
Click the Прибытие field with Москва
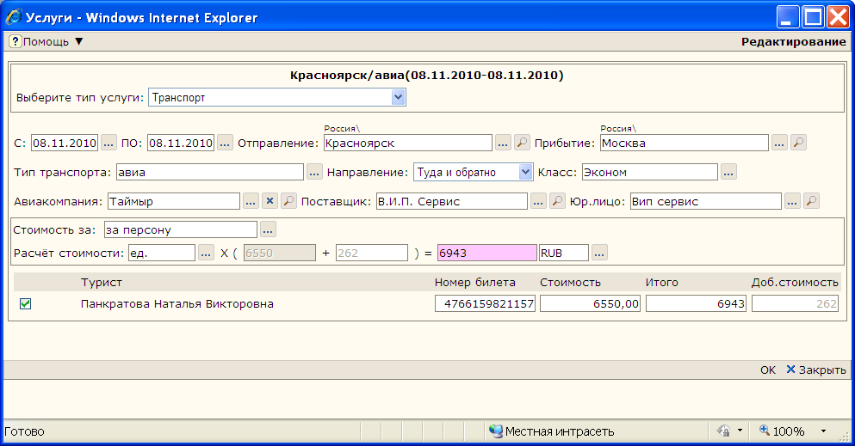pos(685,143)
